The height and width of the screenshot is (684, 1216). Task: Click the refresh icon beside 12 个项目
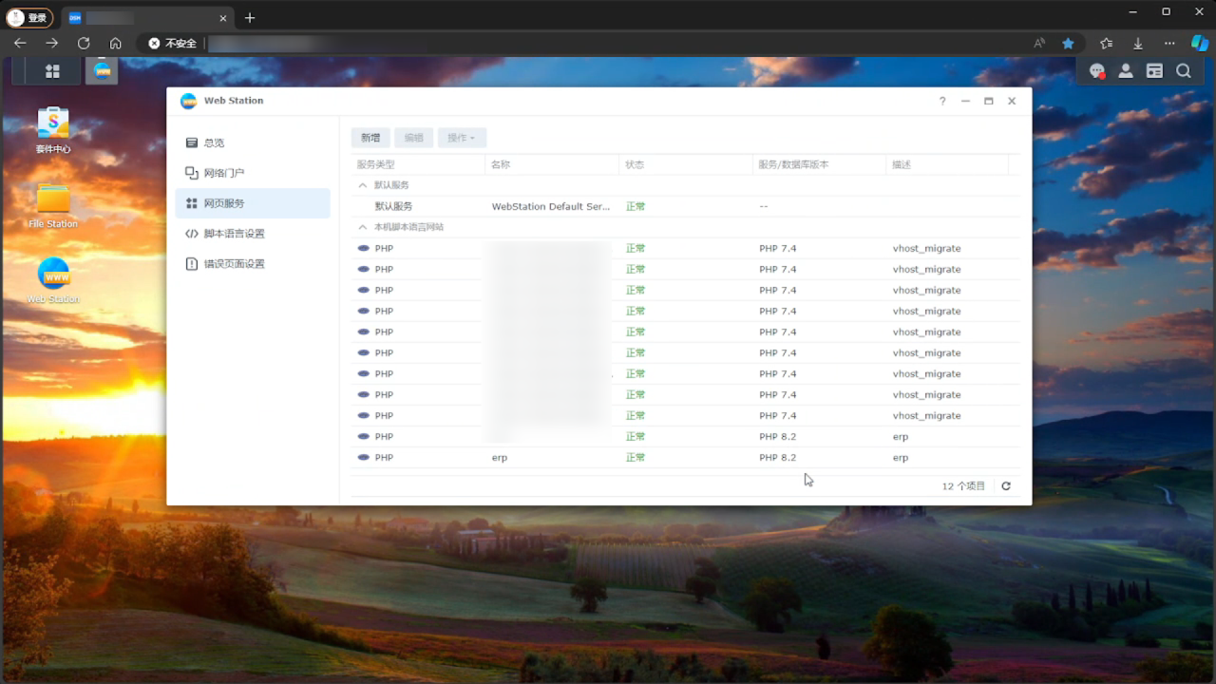(x=1006, y=486)
